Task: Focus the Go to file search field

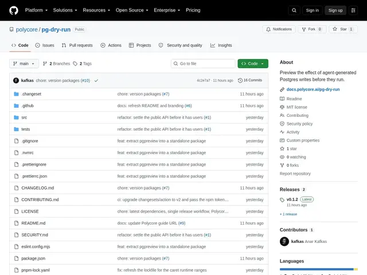Action: pos(203,64)
